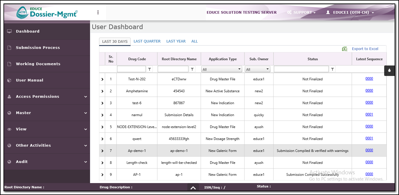Click the filter icon for Status column

coord(332,69)
